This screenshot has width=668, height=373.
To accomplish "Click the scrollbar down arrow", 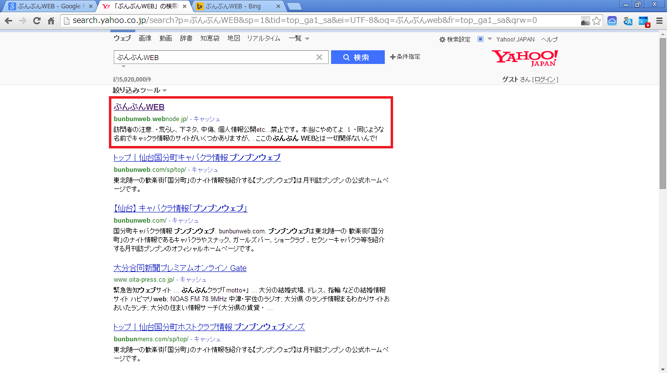I will (x=663, y=369).
